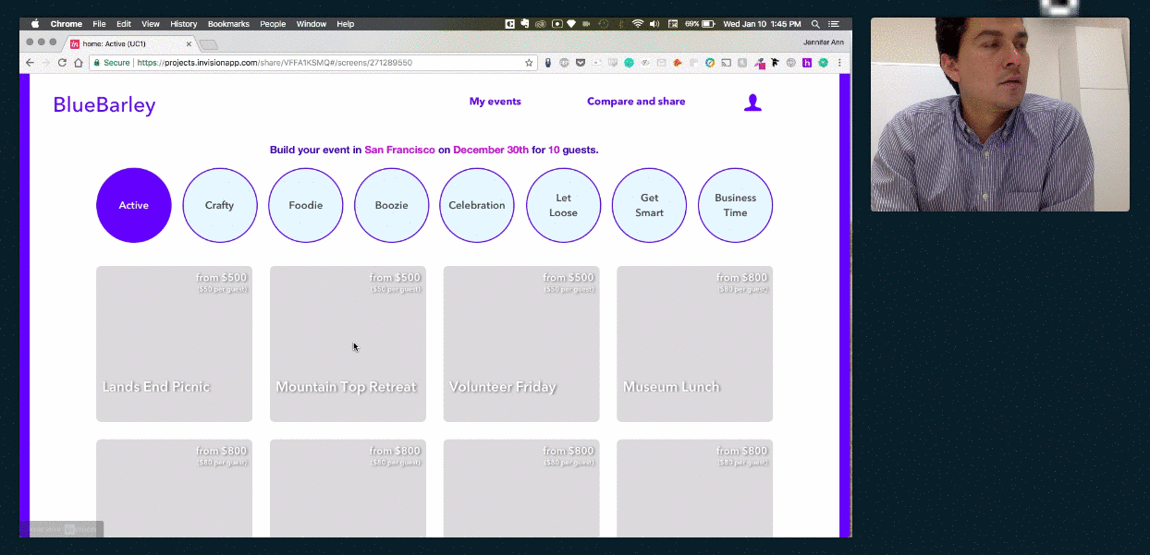Image resolution: width=1150 pixels, height=555 pixels.
Task: Open the Edit menu
Action: point(124,24)
